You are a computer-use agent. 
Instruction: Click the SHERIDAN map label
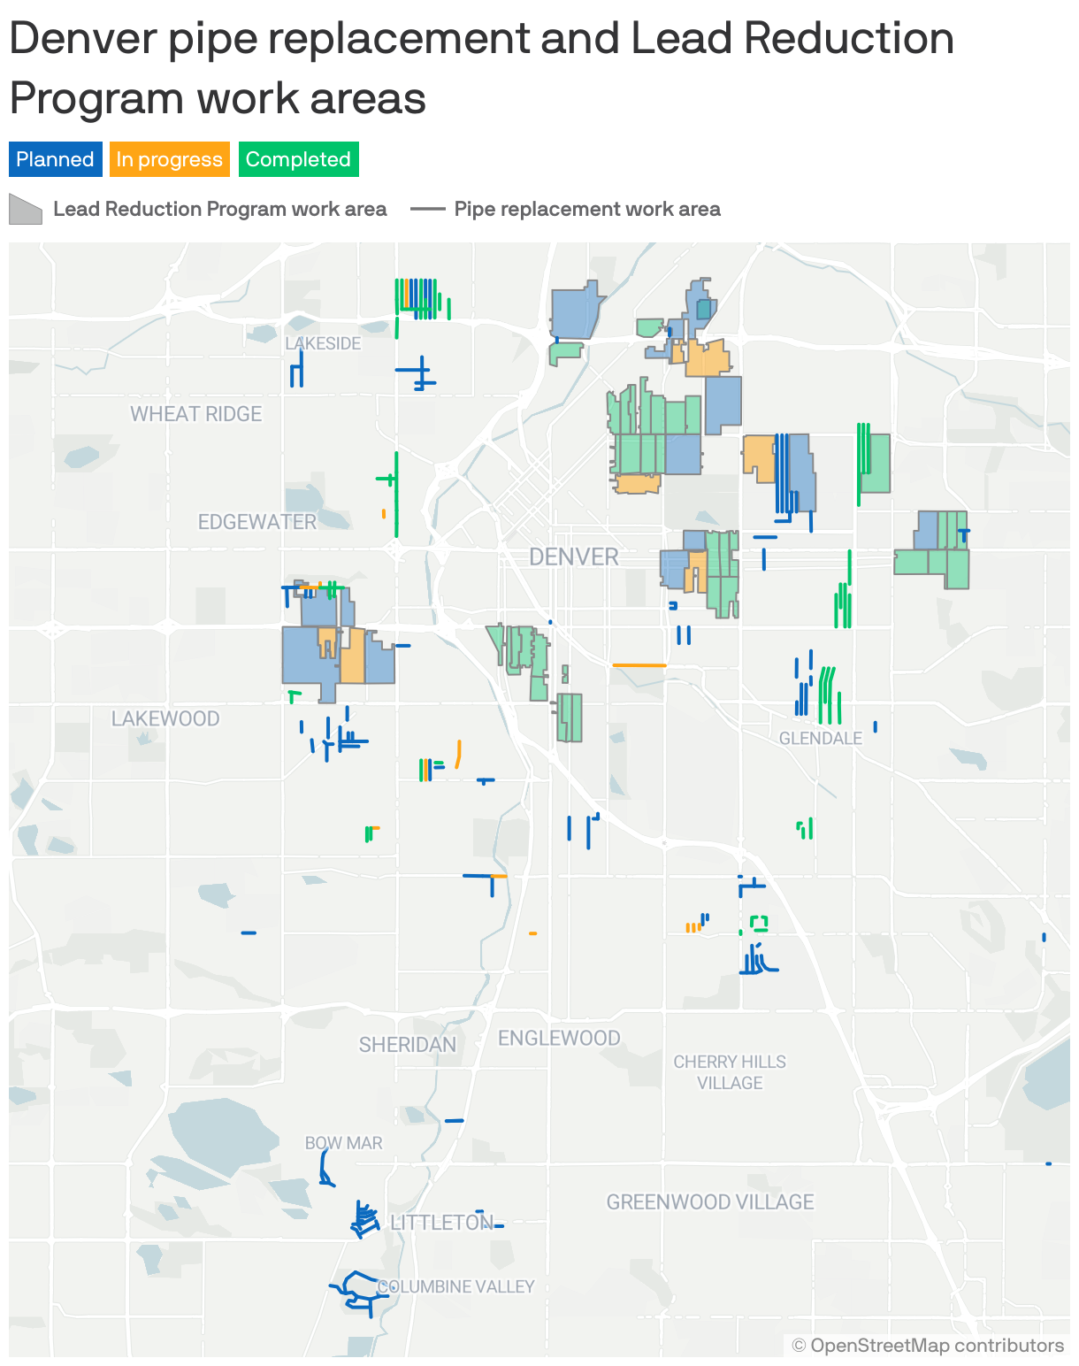(408, 1045)
